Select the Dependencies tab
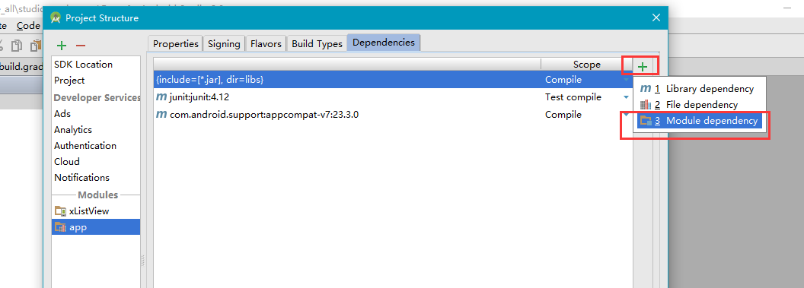Screen dimensions: 804x288 [384, 43]
